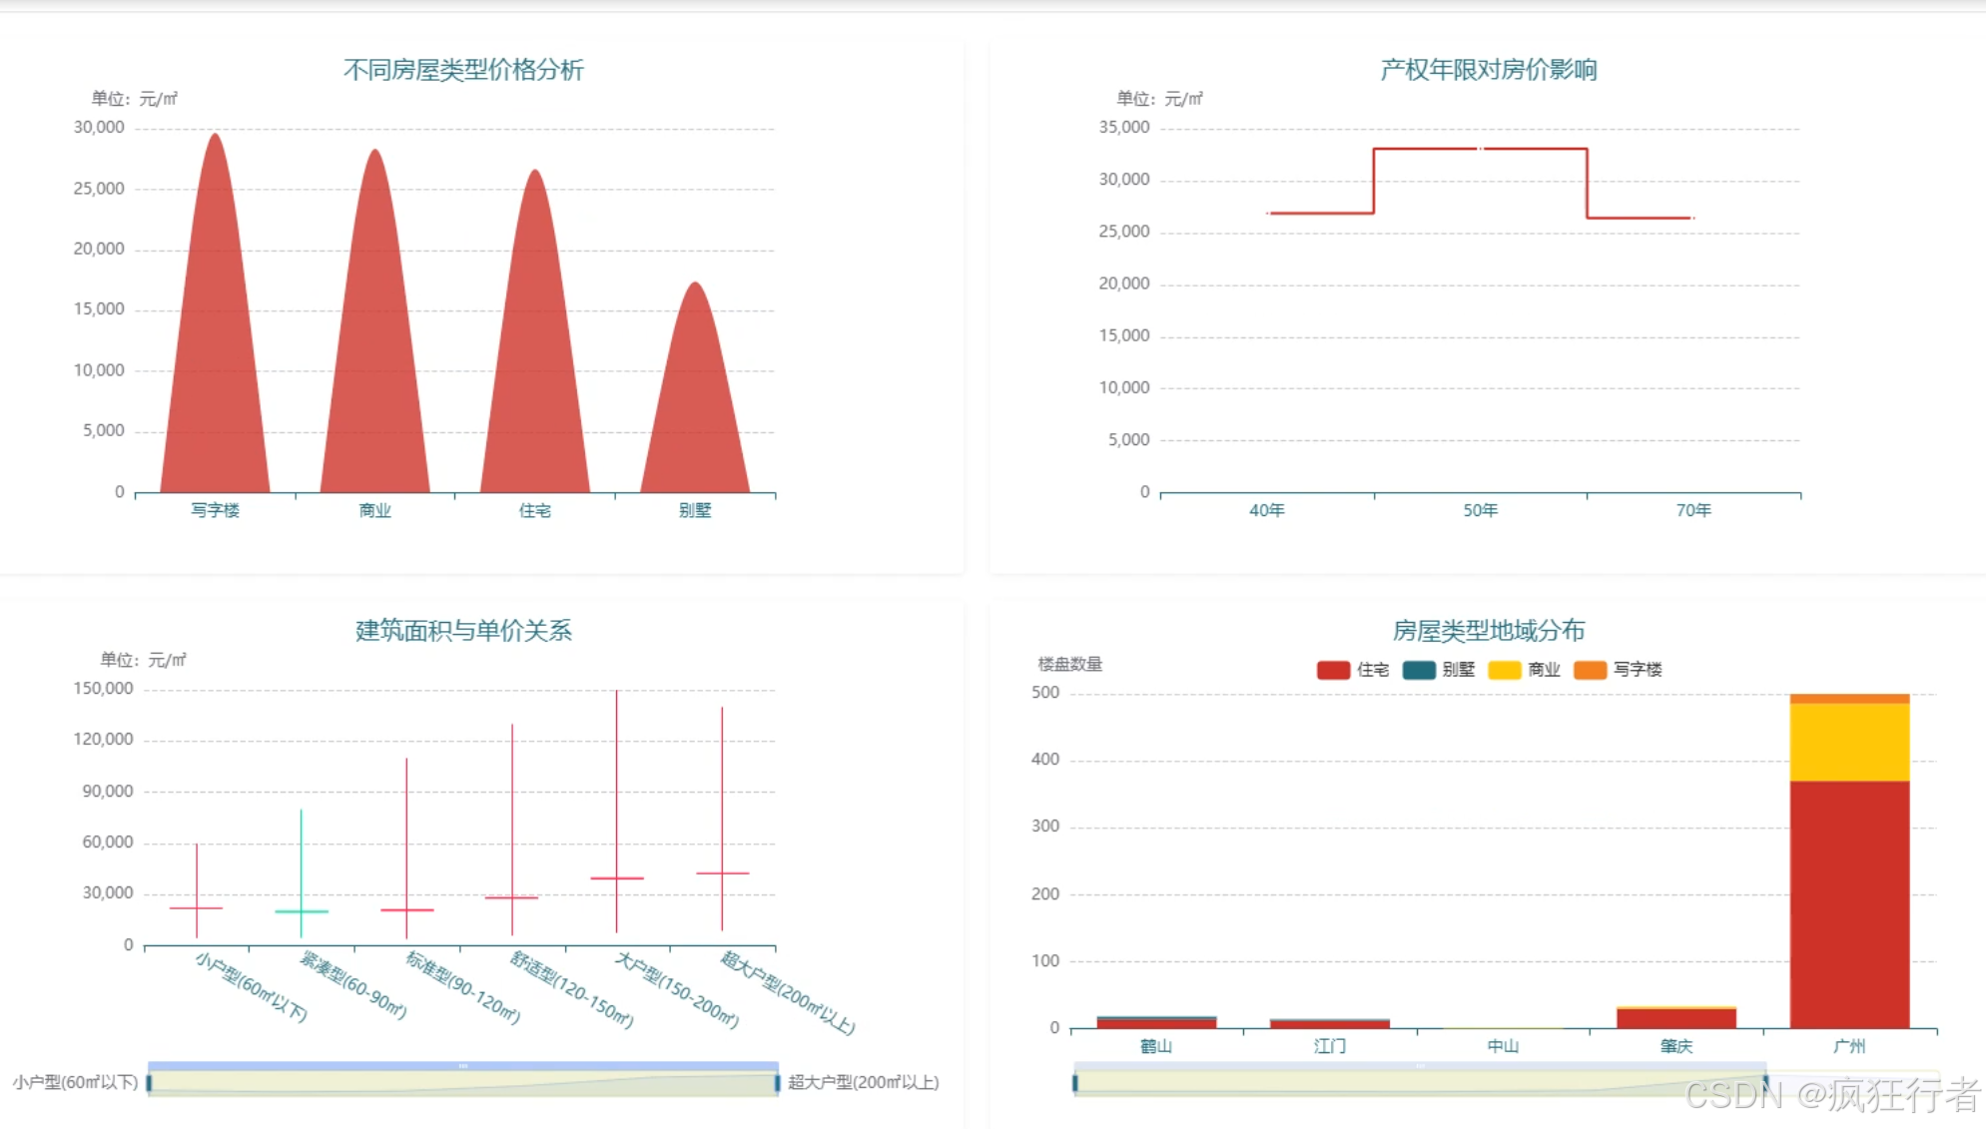Click the 肇庆 stacked bar

[1676, 1017]
